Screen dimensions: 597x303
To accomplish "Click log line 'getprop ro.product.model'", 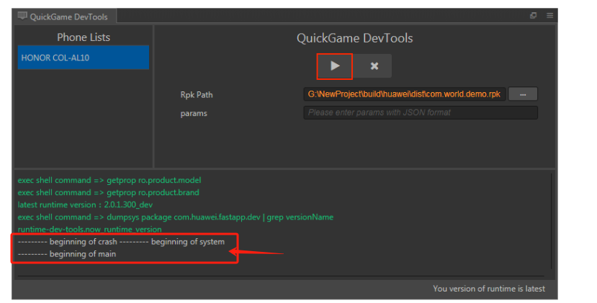I will [109, 180].
